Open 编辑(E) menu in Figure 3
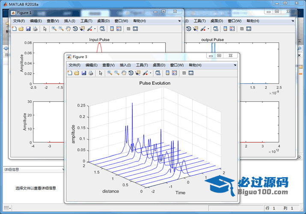This screenshot has width=306, height=214. (x=91, y=65)
